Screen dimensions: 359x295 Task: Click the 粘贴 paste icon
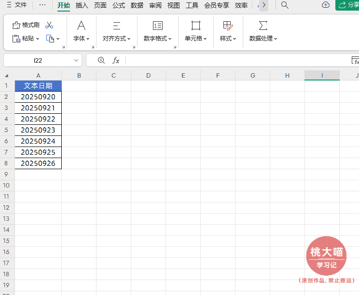[x=16, y=39]
